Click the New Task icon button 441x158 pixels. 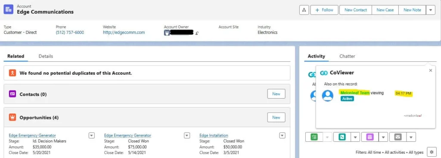314,137
